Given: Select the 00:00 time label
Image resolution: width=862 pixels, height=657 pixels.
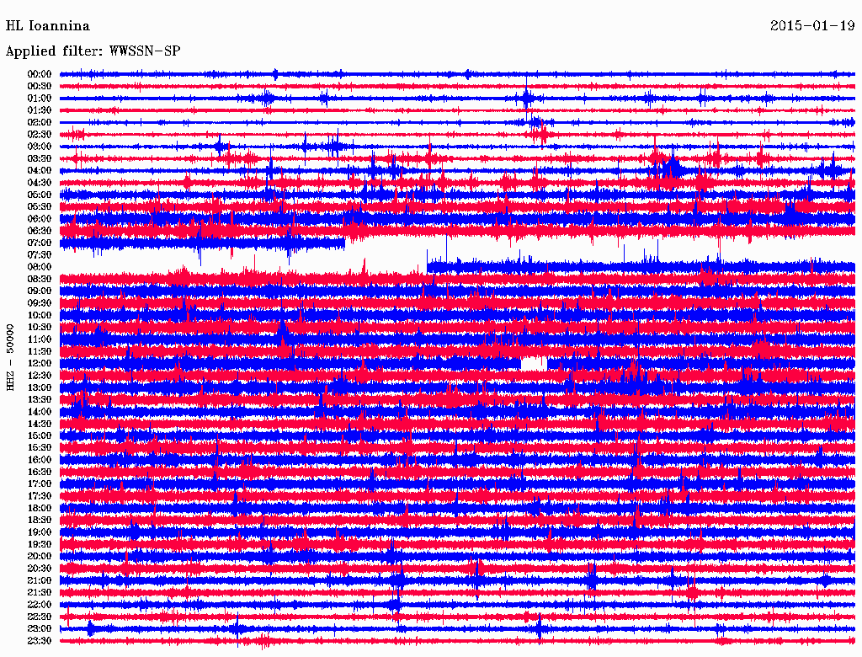Looking at the screenshot, I should click(x=40, y=74).
